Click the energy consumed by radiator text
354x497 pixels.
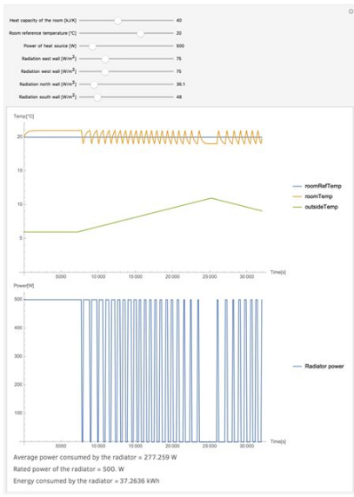tap(86, 480)
